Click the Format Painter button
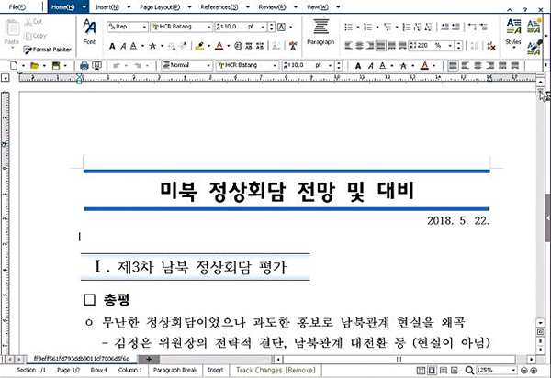Screen dimensions: 551x378 [48, 50]
